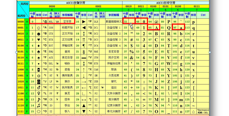229x116 pixels.
Task: Click the image's right-middle selection handle
Action: (210, 52)
